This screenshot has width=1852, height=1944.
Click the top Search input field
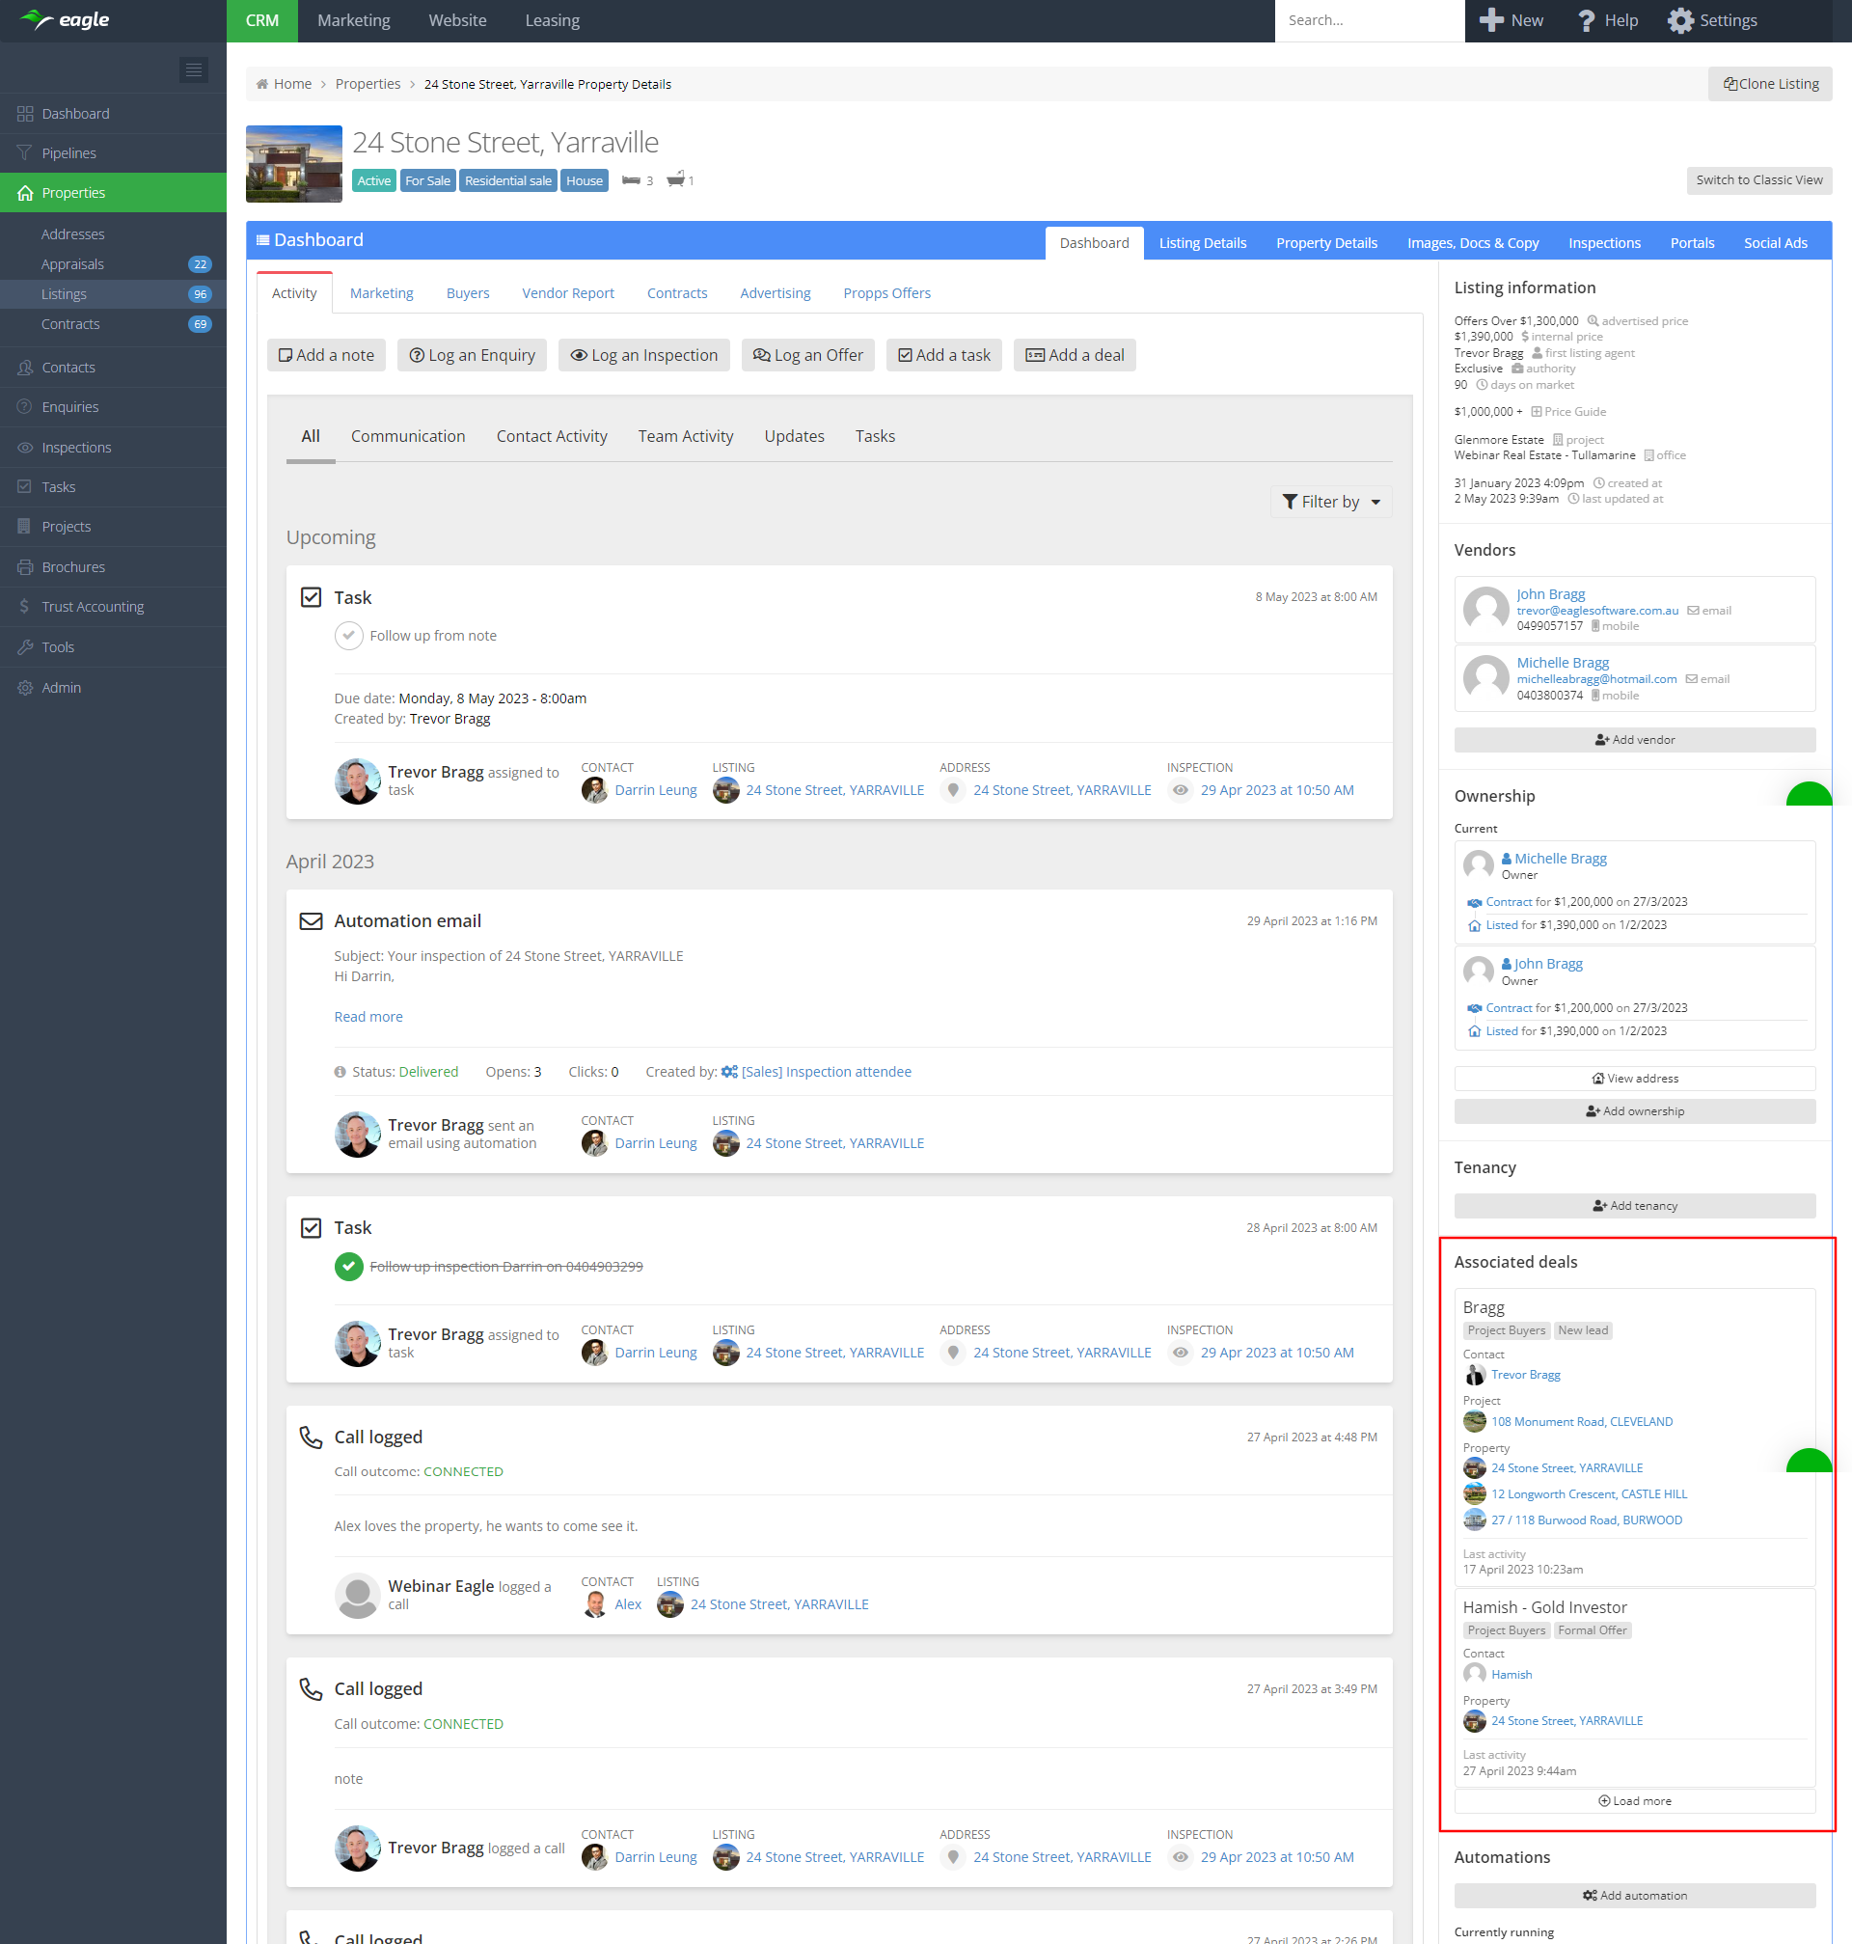point(1369,20)
